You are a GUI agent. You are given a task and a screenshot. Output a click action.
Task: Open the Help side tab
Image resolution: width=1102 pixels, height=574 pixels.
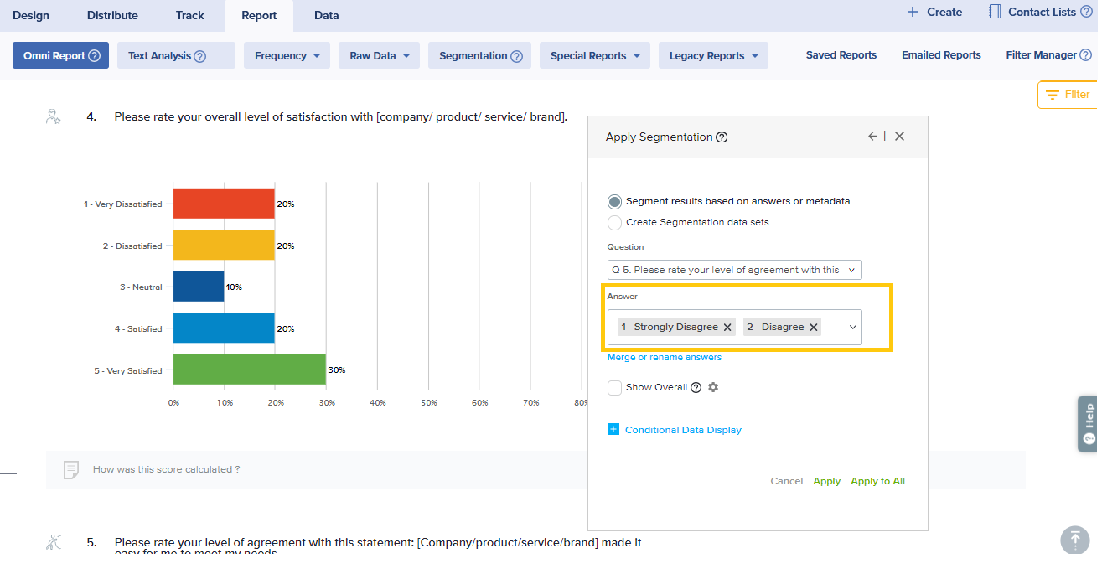pos(1088,424)
